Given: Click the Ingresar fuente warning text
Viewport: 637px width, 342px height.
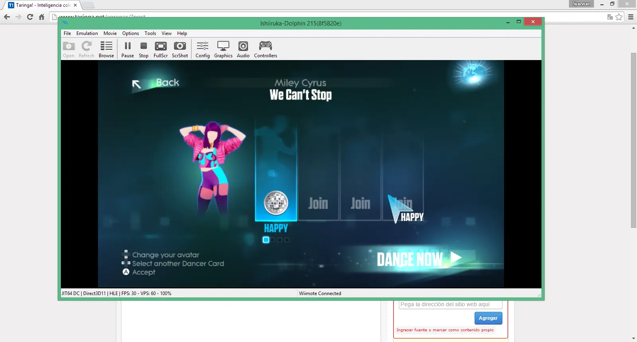Looking at the screenshot, I should click(445, 330).
